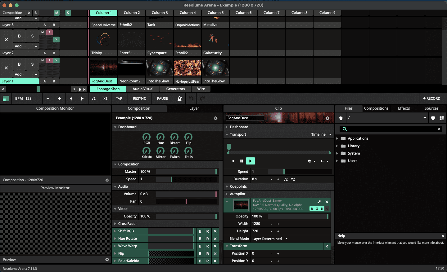Open the Compositions browser tab
The width and height of the screenshot is (447, 272).
(x=376, y=108)
